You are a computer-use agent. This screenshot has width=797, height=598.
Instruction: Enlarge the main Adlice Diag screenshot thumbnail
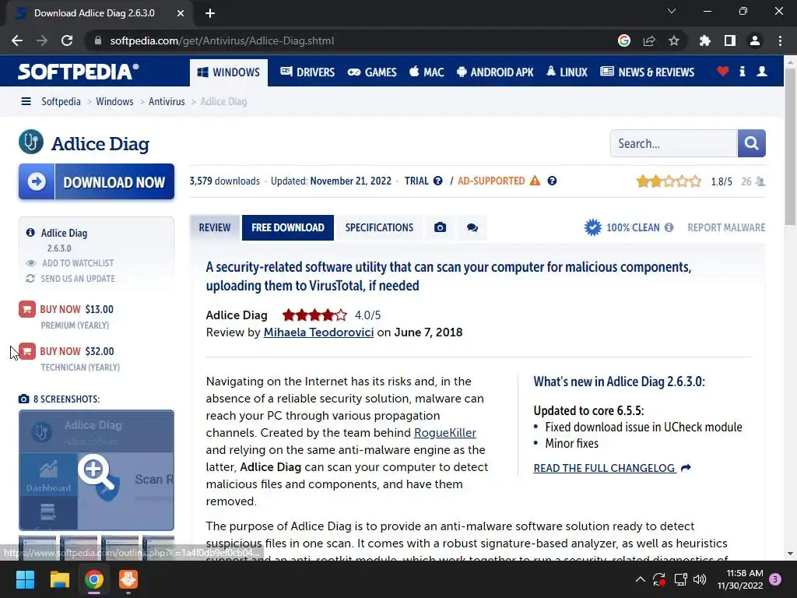pyautogui.click(x=97, y=470)
